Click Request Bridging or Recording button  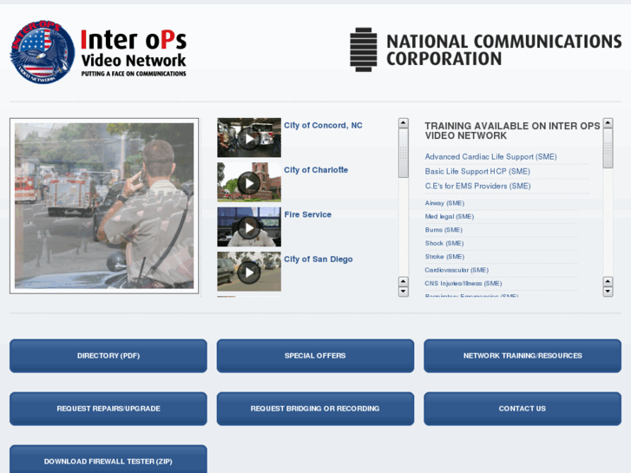pyautogui.click(x=315, y=409)
